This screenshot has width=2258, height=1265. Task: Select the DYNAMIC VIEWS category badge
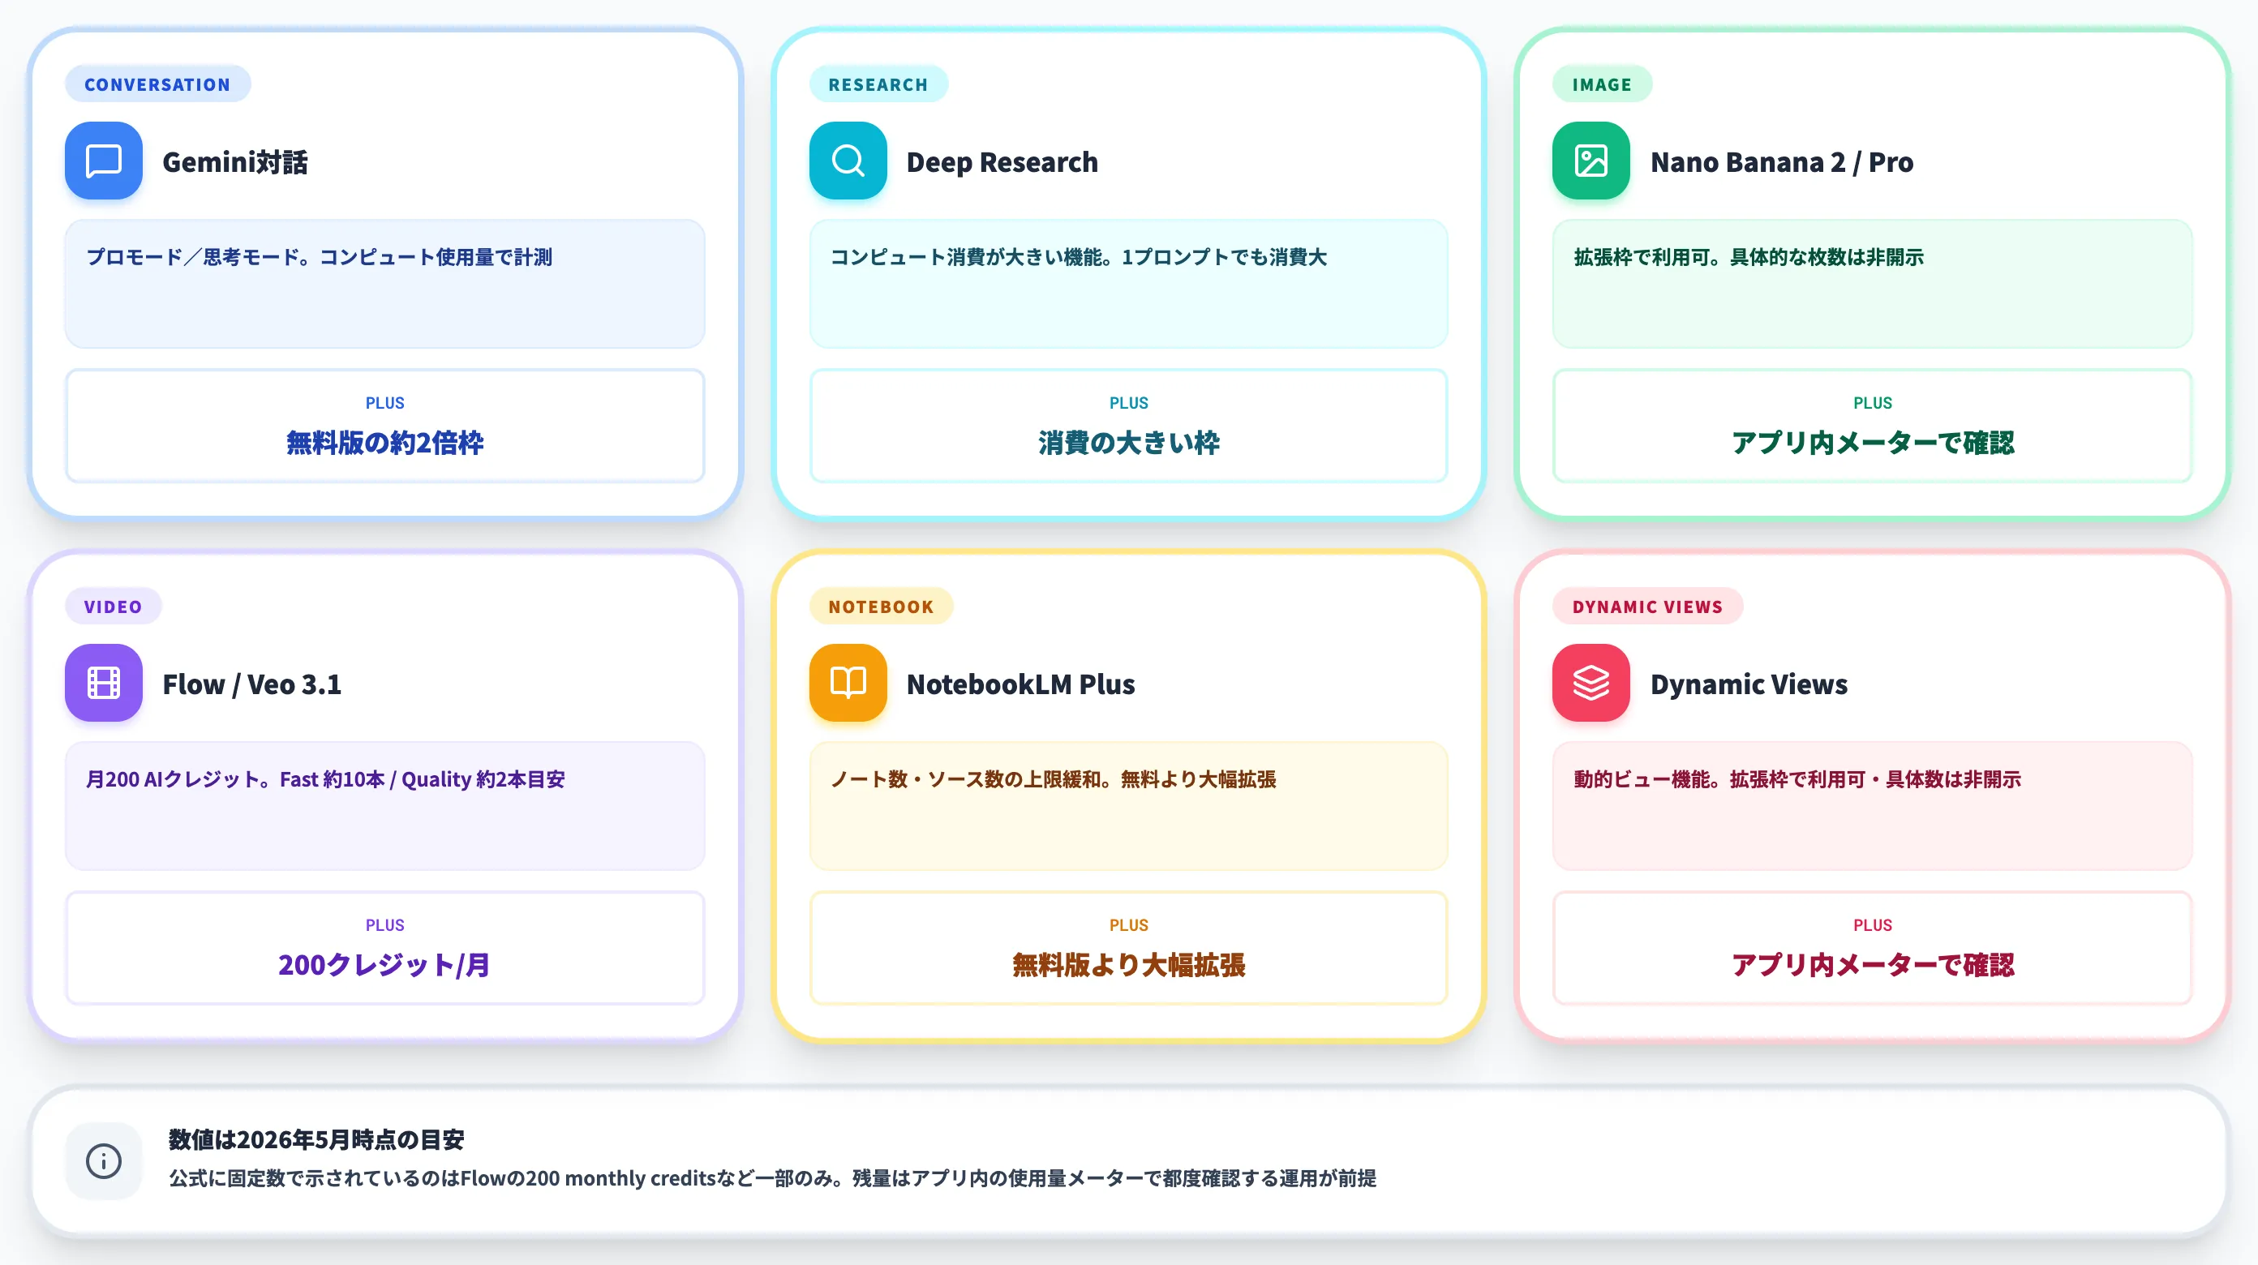pos(1647,607)
